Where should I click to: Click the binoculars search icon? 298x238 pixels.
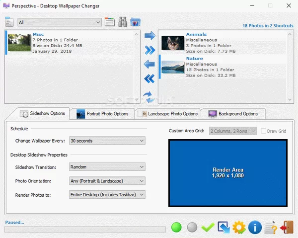point(123,22)
